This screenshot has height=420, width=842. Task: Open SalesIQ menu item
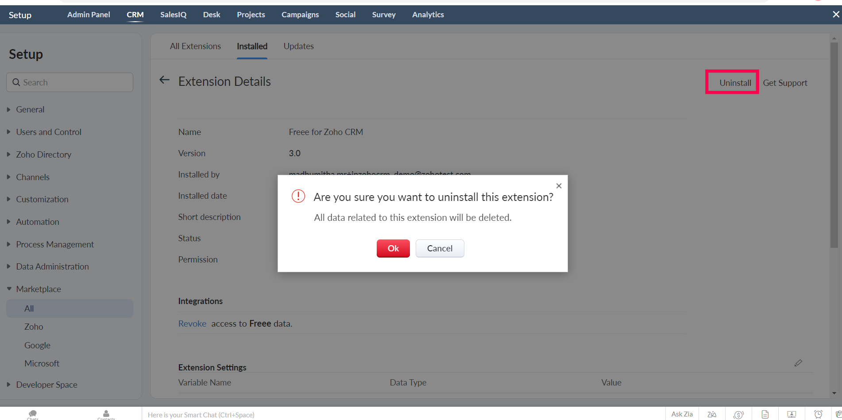coord(173,15)
